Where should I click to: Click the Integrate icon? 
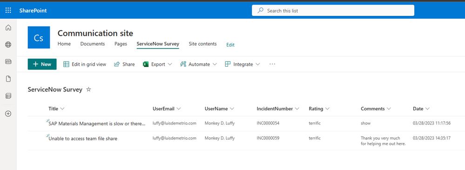click(x=228, y=64)
